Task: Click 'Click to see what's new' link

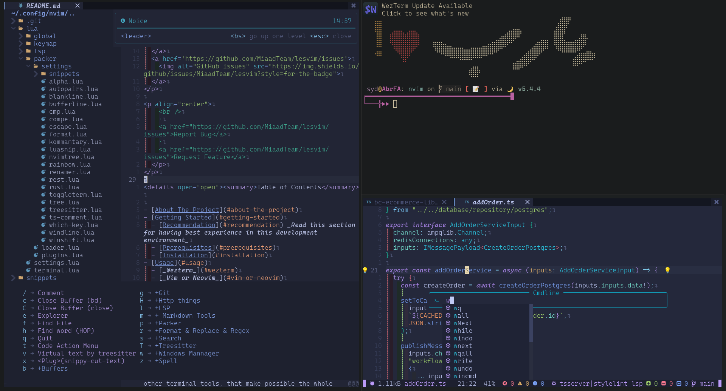Action: pos(425,13)
